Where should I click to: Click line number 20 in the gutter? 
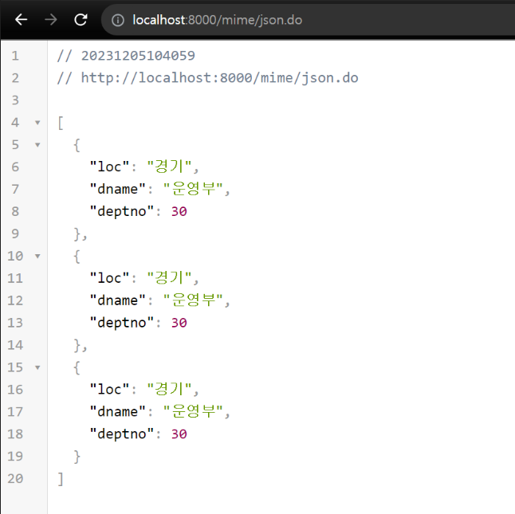click(x=15, y=479)
